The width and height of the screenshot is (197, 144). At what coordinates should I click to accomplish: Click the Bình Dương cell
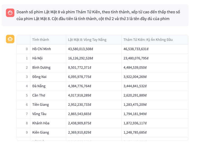41,68
